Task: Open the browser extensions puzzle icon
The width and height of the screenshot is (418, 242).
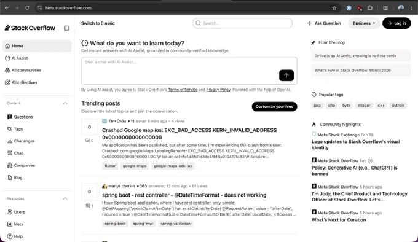Action: [x=370, y=8]
